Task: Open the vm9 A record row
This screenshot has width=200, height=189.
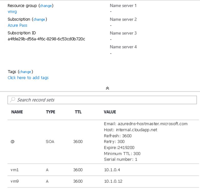Action: tap(15, 181)
